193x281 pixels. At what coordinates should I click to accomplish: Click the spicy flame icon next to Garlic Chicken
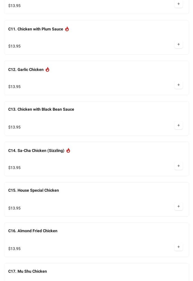pyautogui.click(x=47, y=69)
